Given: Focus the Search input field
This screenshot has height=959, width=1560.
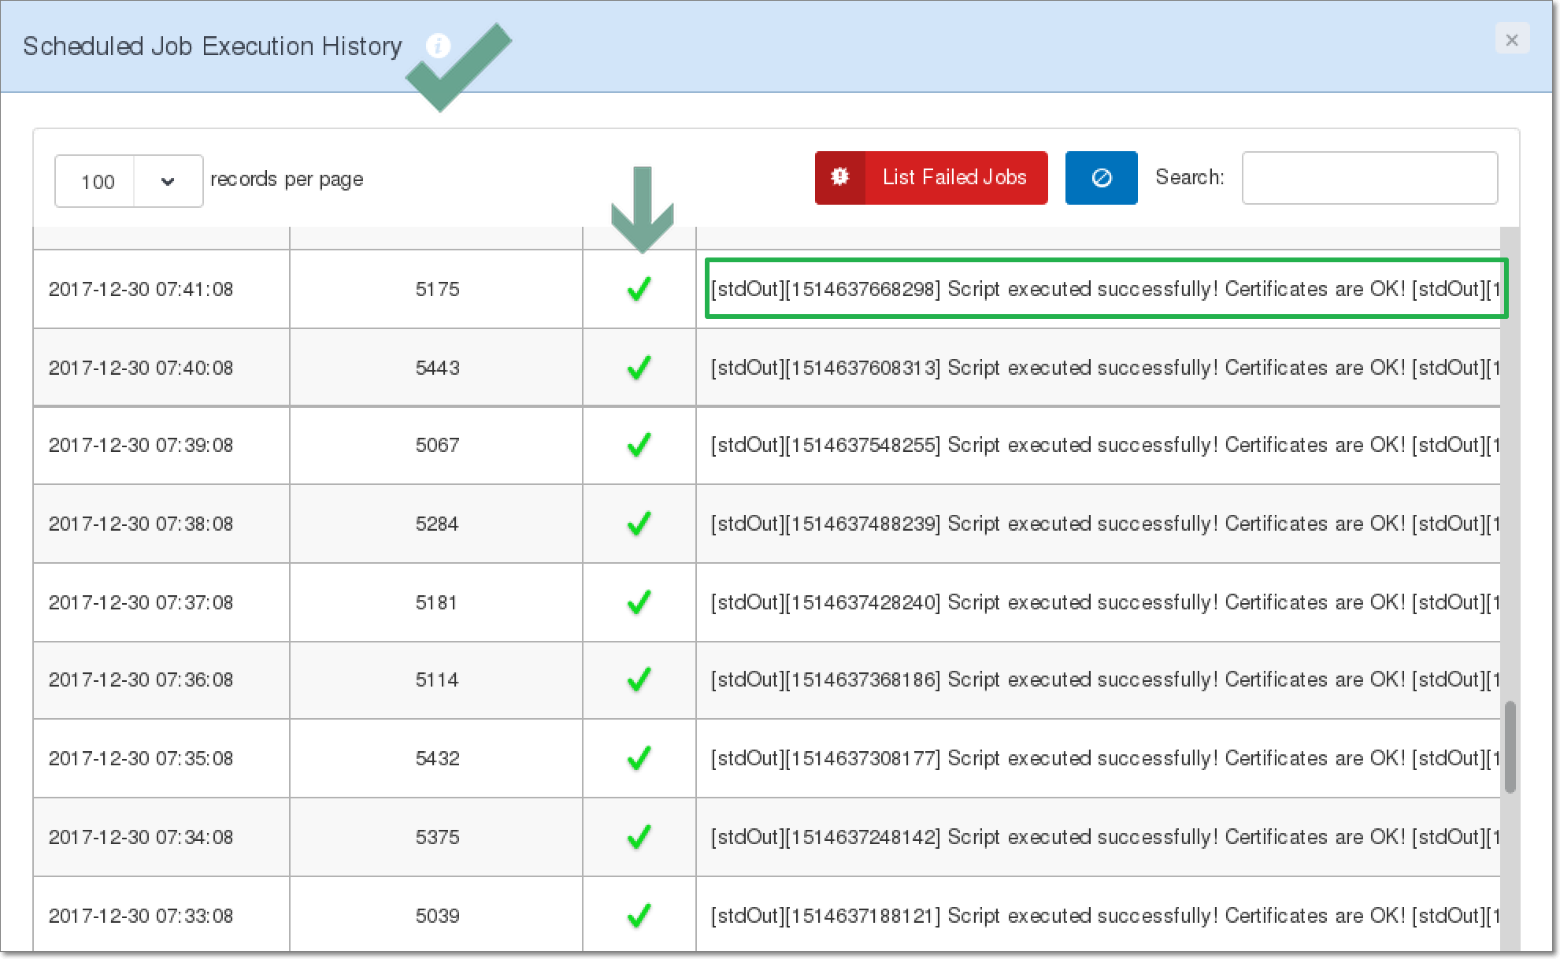Looking at the screenshot, I should coord(1369,178).
